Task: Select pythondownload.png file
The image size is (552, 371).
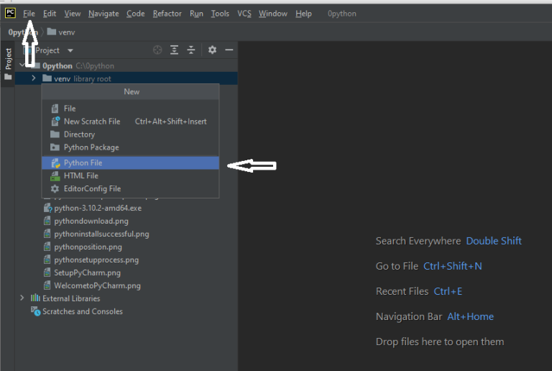Action: [91, 221]
